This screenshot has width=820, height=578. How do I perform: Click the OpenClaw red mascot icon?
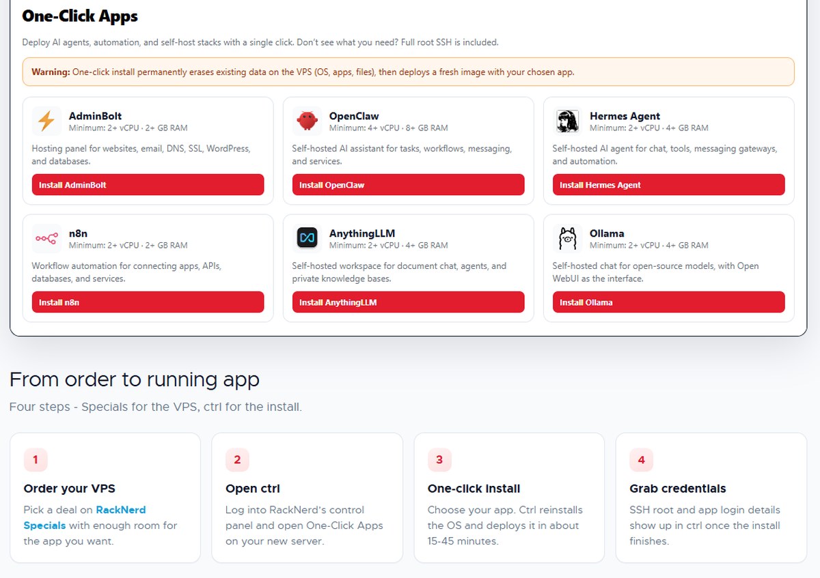(x=307, y=121)
